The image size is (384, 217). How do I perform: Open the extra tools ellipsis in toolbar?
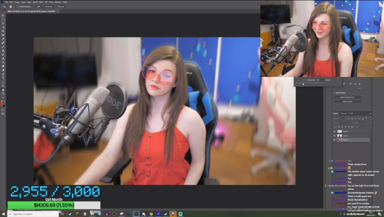(x=3, y=98)
